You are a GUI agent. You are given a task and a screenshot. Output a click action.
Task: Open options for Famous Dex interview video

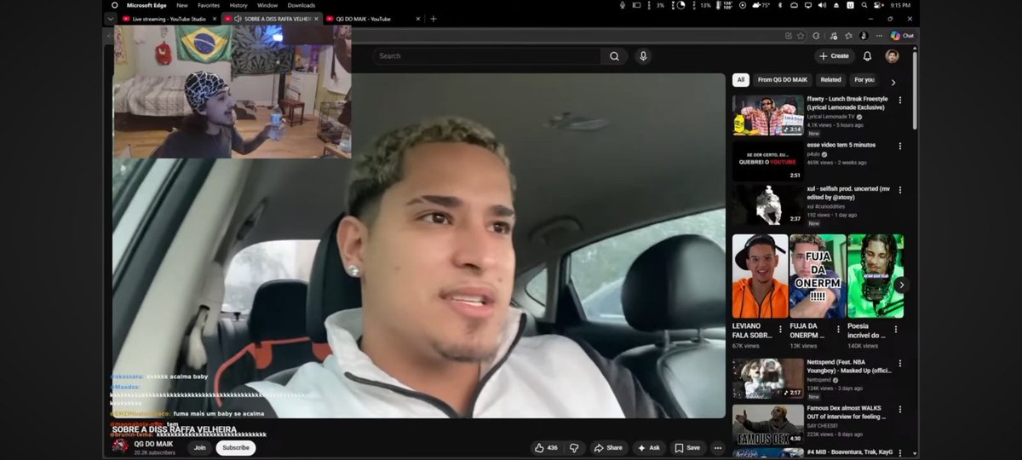pyautogui.click(x=900, y=410)
